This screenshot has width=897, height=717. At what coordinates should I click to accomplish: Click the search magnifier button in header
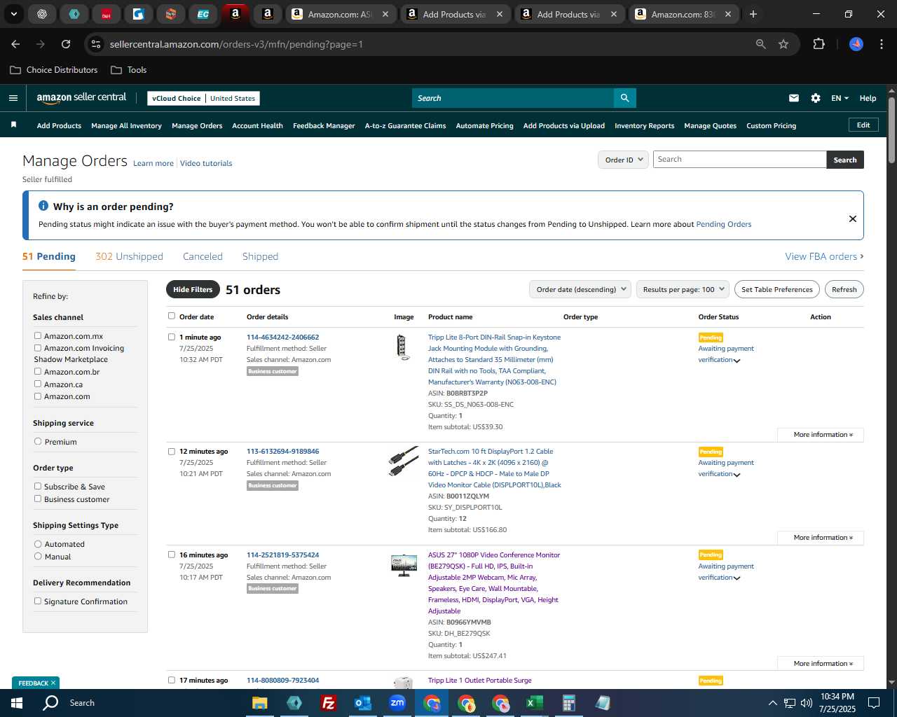pos(624,98)
